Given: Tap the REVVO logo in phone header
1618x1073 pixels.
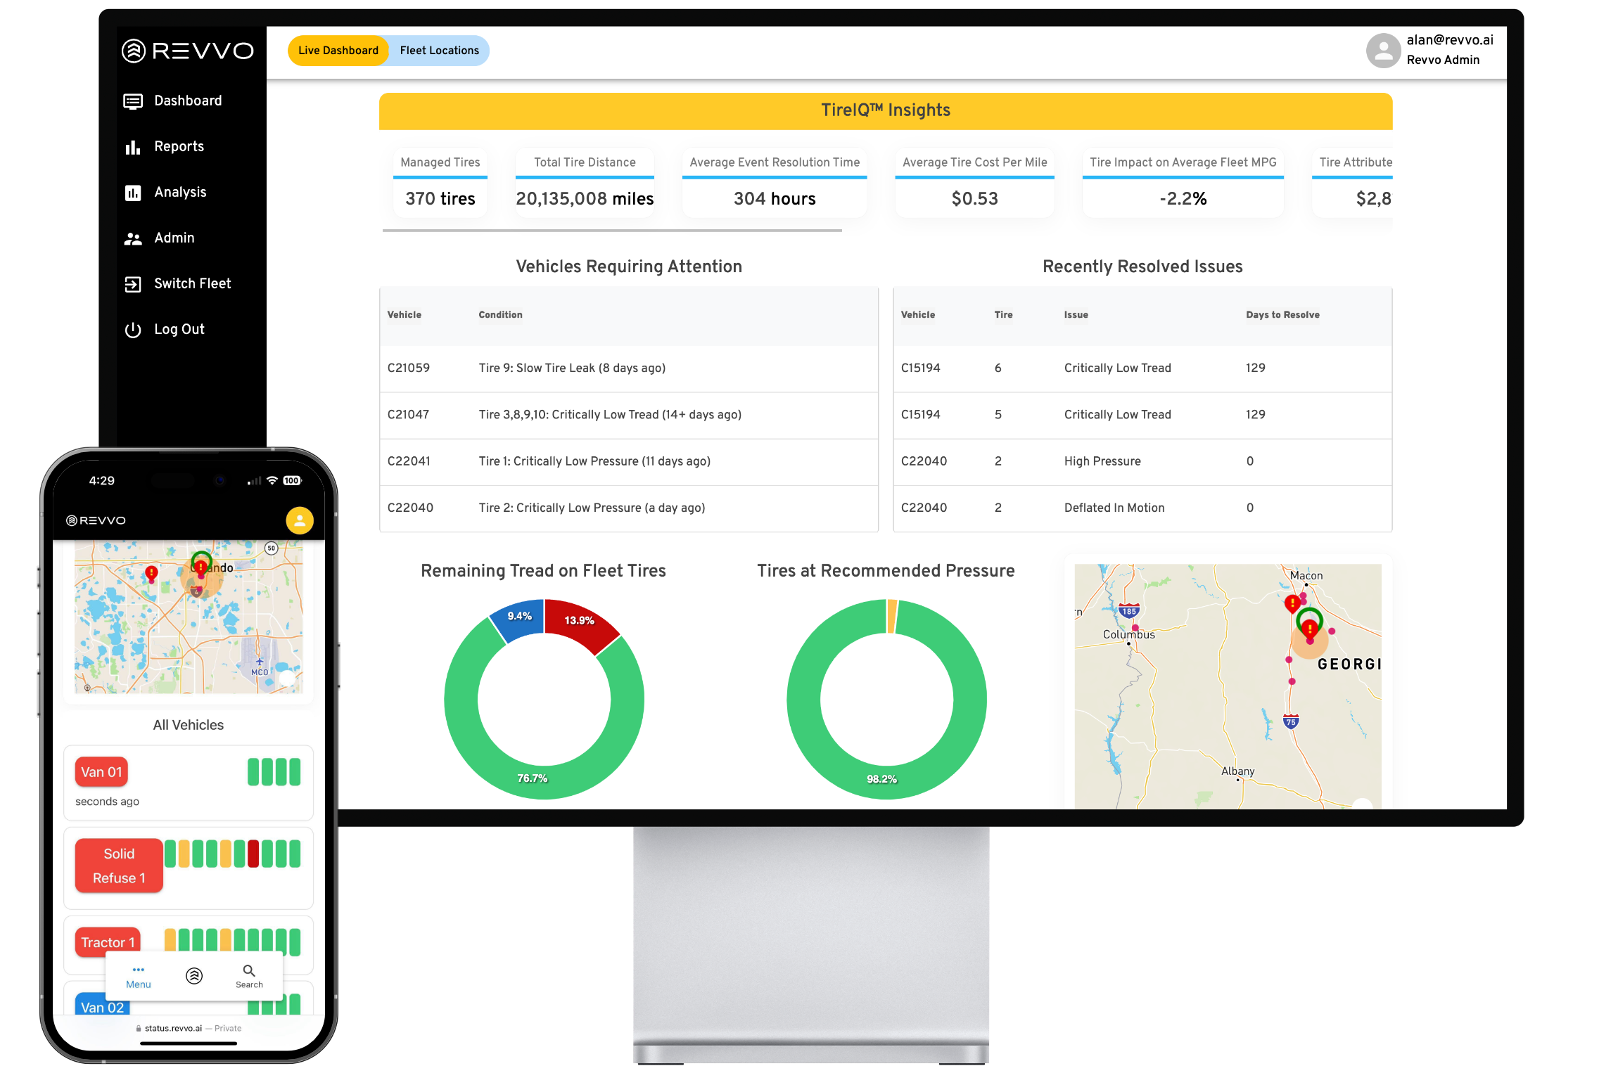Looking at the screenshot, I should click(96, 520).
